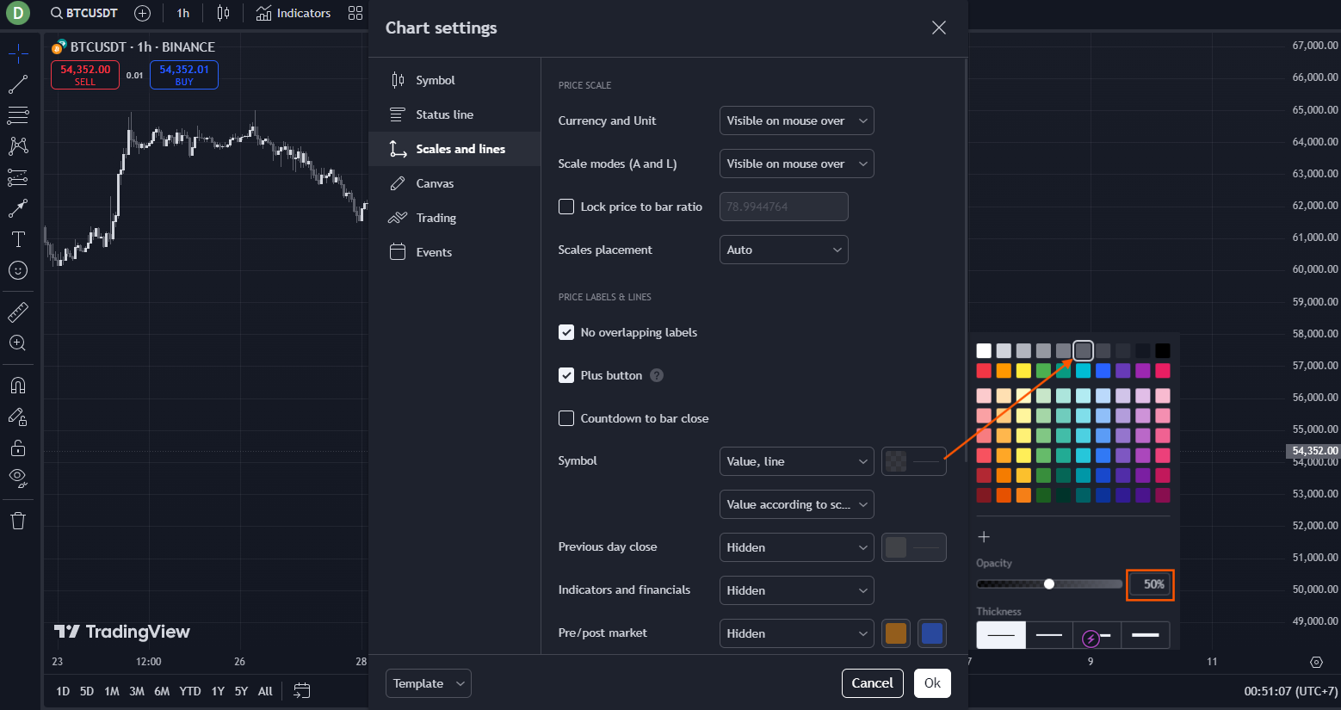This screenshot has height=710, width=1341.
Task: Open the candle chart style icon
Action: [x=223, y=13]
